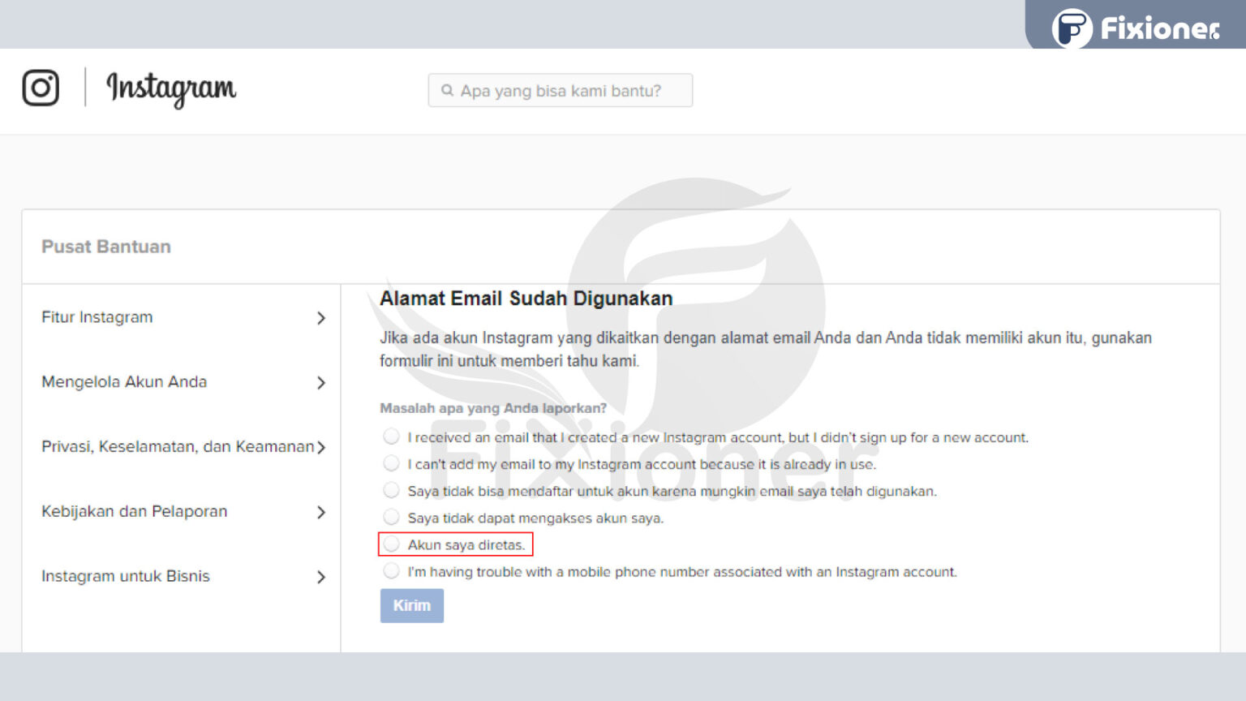Open the Pusat Bantuan home link
1246x701 pixels.
(x=106, y=247)
